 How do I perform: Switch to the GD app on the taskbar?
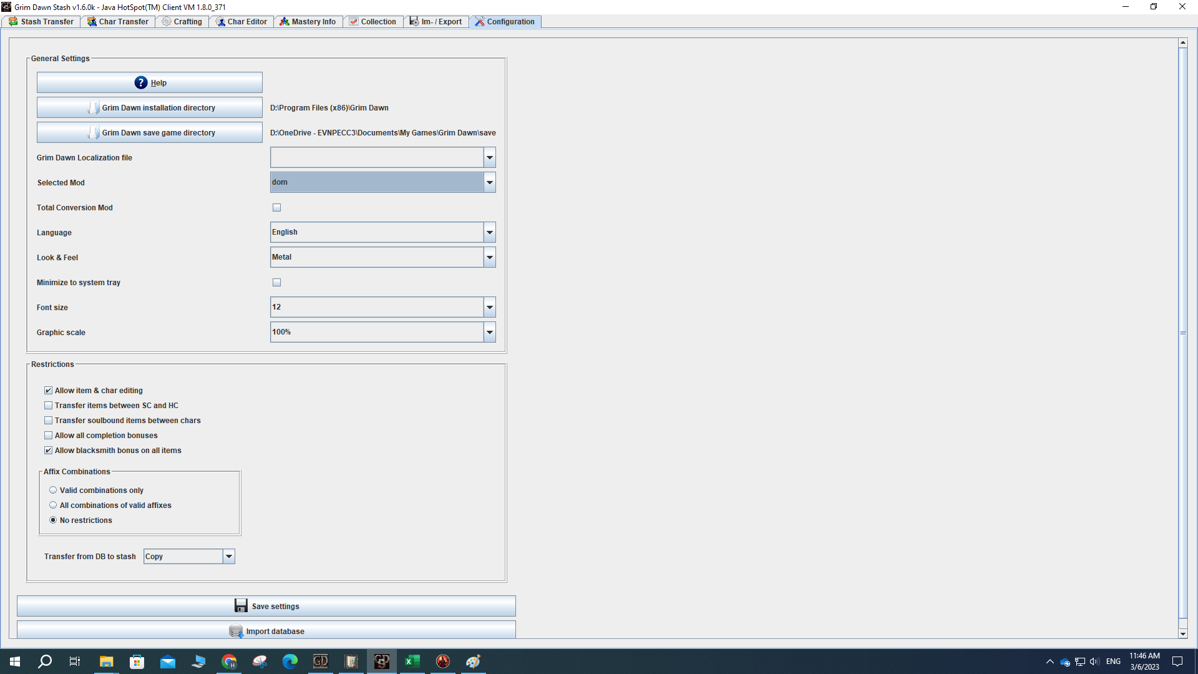[x=321, y=662]
